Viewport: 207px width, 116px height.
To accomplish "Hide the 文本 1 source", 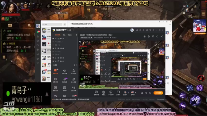I will point(53,61).
